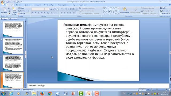Screen dimensions: 171x96
Task: Click zoom in plus button
Action: [166, 90]
